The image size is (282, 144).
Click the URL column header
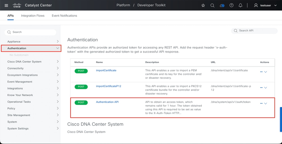[x=213, y=62]
